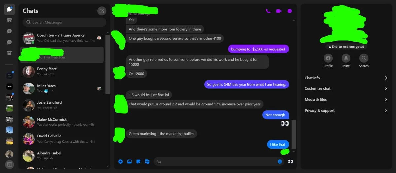Open the Penny Marti conversation
The height and width of the screenshot is (173, 396).
click(62, 71)
